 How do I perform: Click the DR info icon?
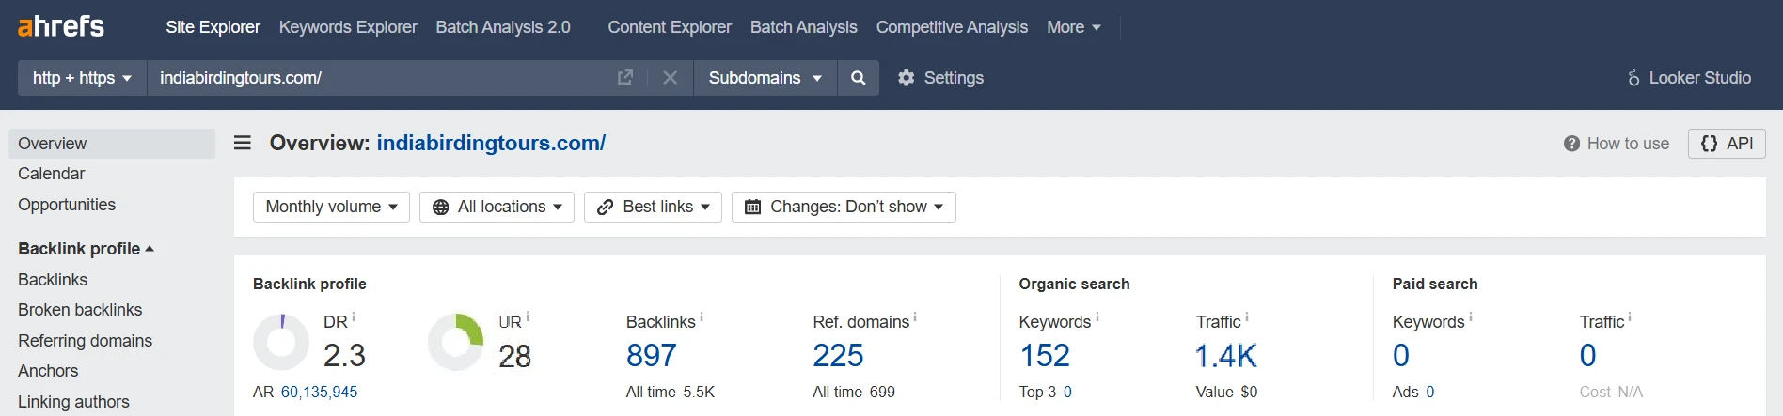point(354,317)
